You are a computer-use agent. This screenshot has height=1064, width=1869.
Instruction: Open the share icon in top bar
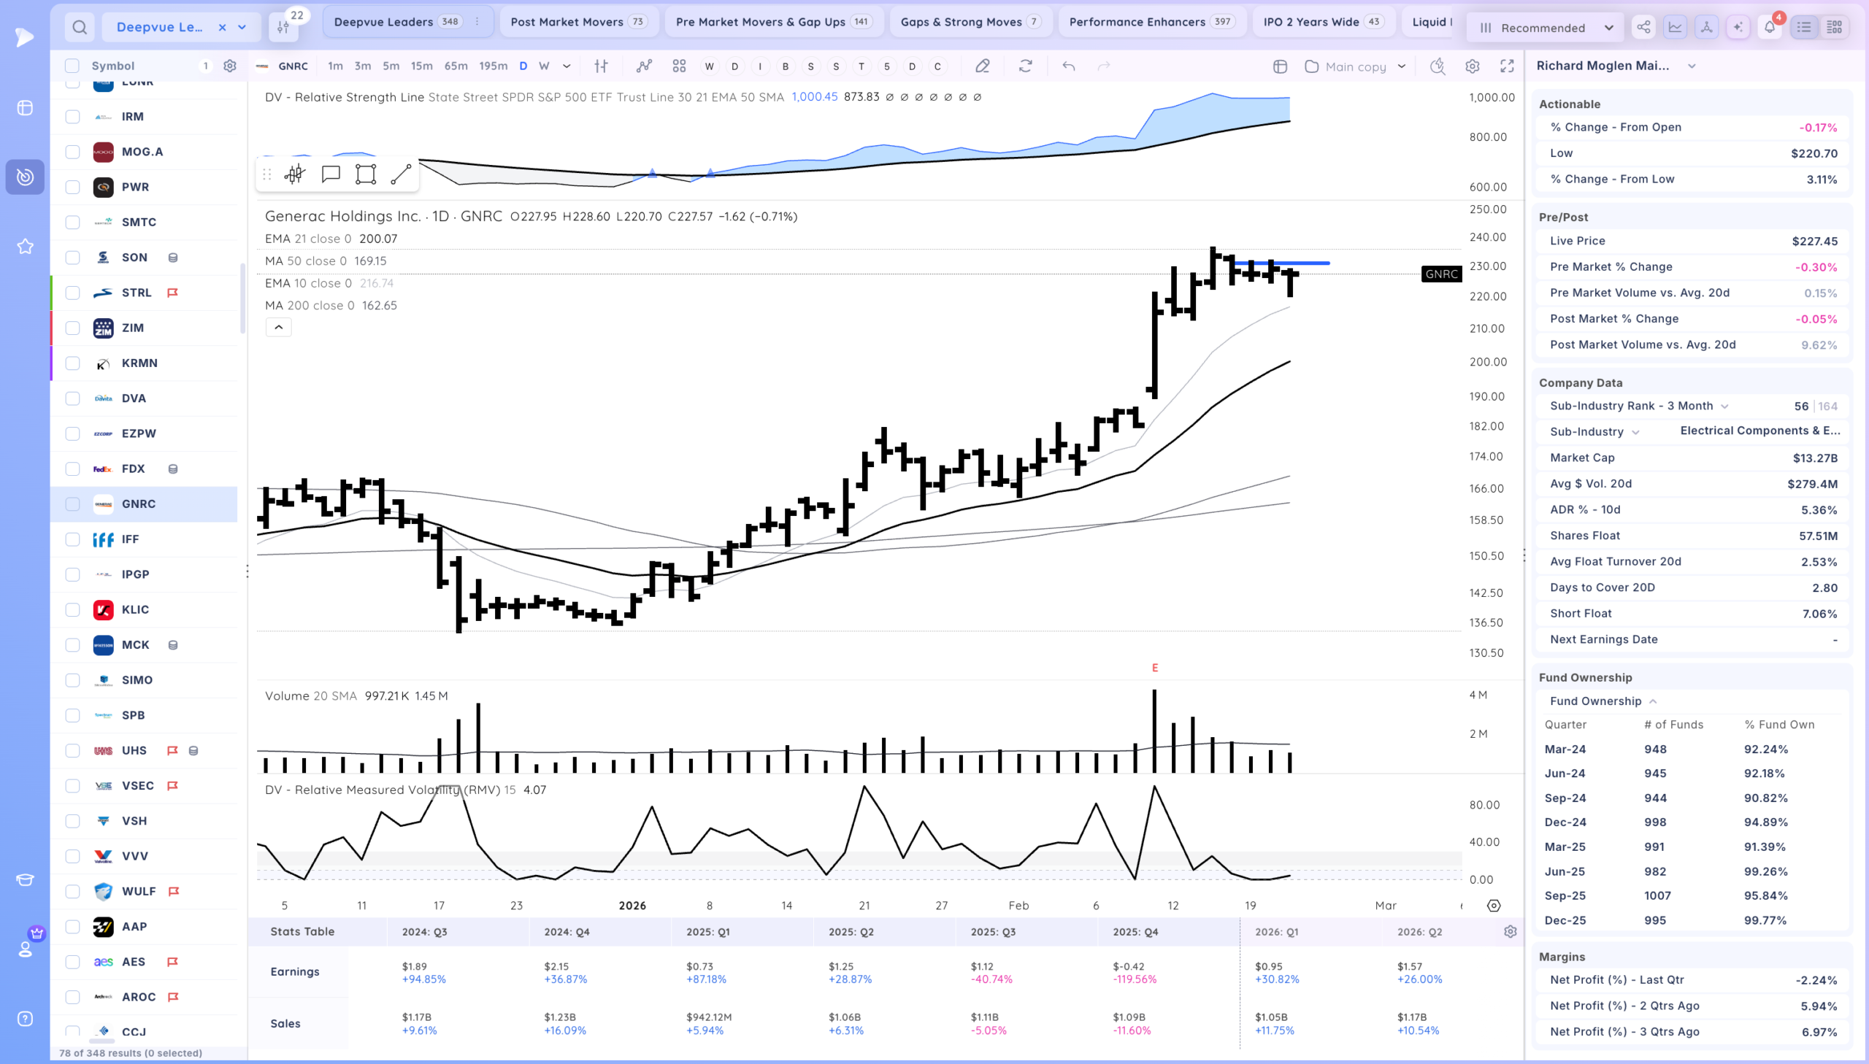(1643, 27)
